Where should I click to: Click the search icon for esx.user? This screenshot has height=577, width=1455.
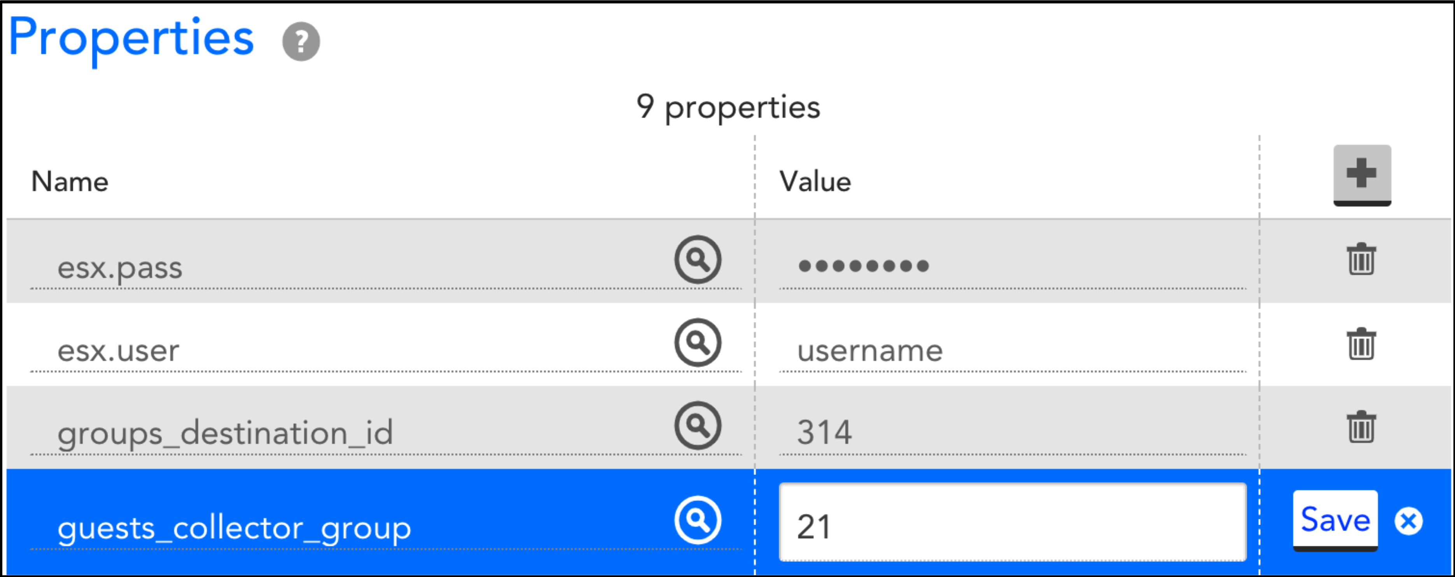pyautogui.click(x=698, y=343)
